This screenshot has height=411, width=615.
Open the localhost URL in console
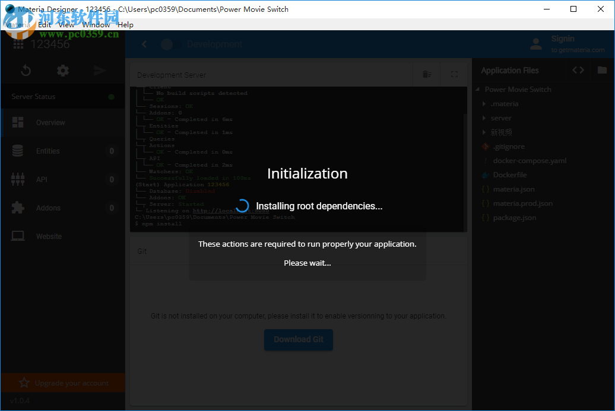(230, 211)
